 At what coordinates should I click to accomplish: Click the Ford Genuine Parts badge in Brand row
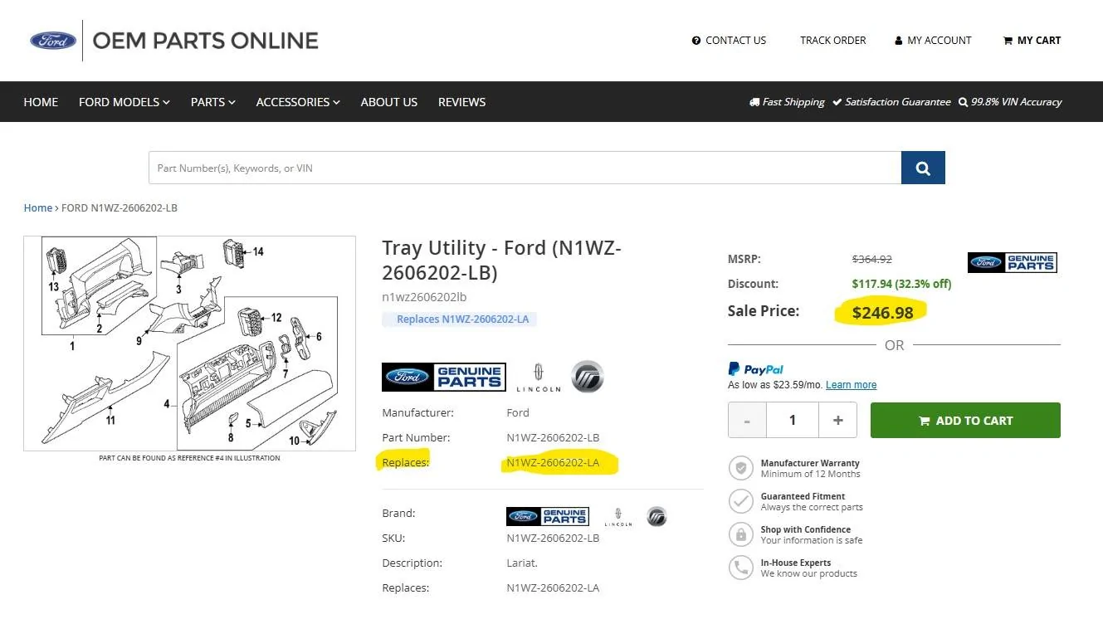coord(548,516)
